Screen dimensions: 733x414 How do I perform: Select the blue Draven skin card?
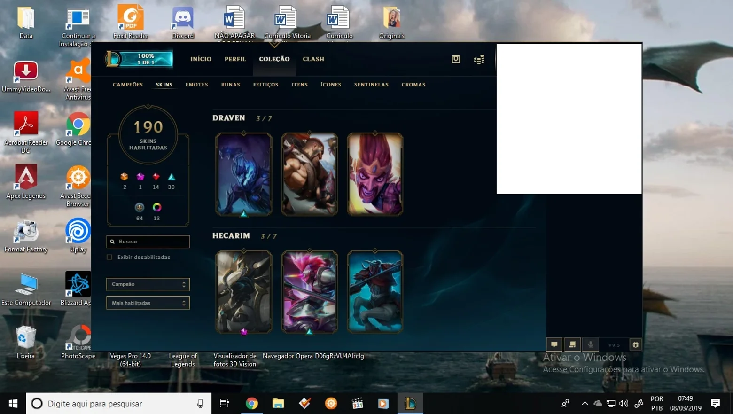[x=243, y=174]
